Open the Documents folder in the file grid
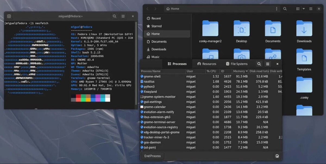Image resolution: width=326 pixels, height=164 pixels. point(273,32)
